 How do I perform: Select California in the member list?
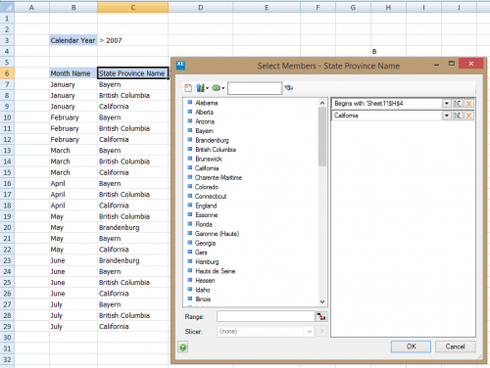(x=207, y=168)
